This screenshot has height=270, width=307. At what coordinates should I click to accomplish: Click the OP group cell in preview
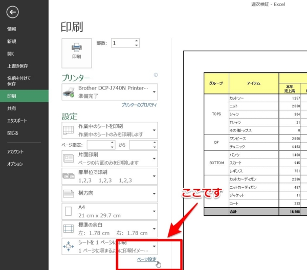click(216, 143)
